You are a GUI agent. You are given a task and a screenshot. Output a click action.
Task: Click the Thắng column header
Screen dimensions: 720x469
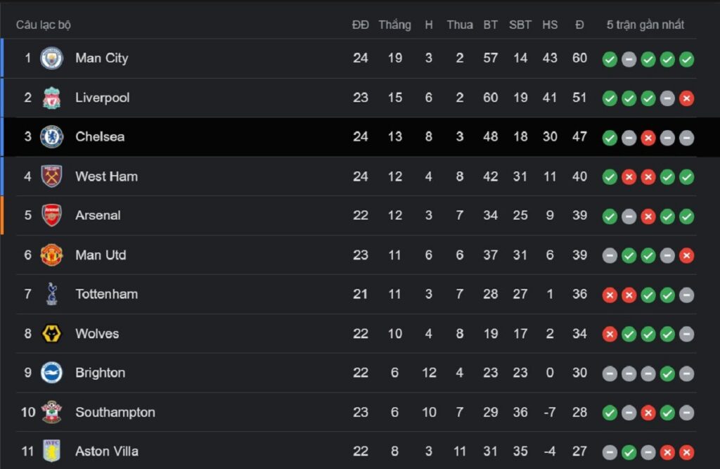395,25
